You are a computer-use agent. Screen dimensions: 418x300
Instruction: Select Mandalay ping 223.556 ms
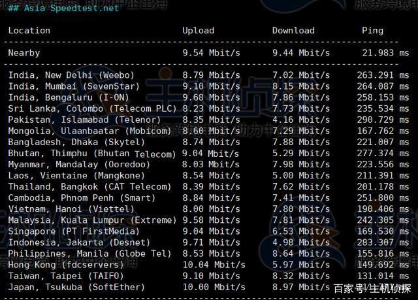(x=383, y=165)
